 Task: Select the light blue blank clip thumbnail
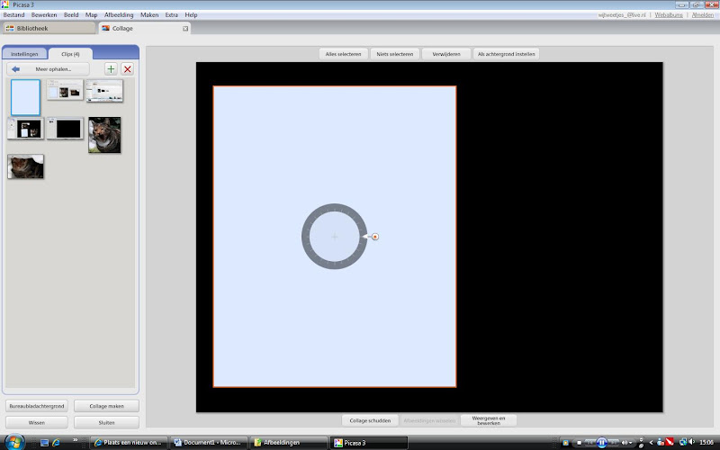point(26,97)
